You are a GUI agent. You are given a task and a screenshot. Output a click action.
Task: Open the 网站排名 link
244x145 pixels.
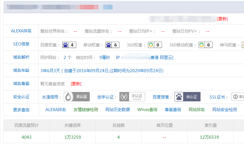point(197,110)
